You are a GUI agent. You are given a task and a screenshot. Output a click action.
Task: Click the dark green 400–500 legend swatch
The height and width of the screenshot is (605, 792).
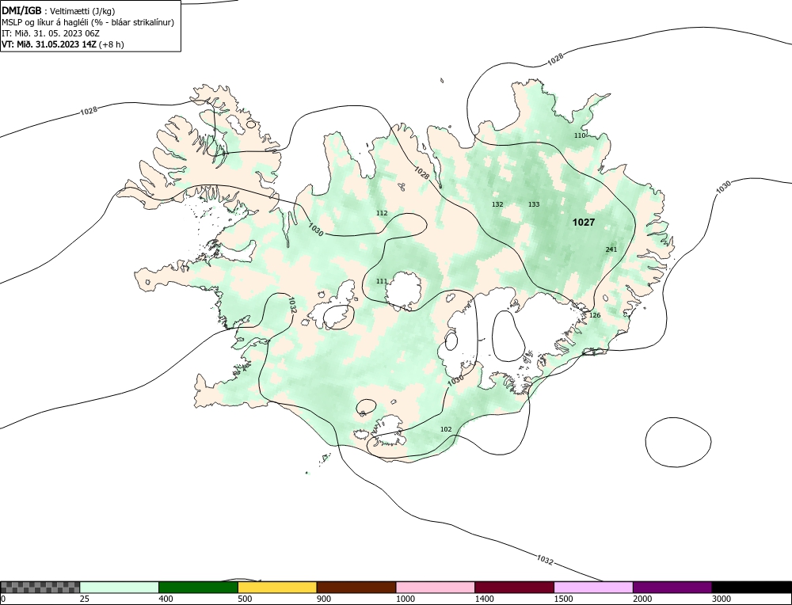tap(198, 588)
